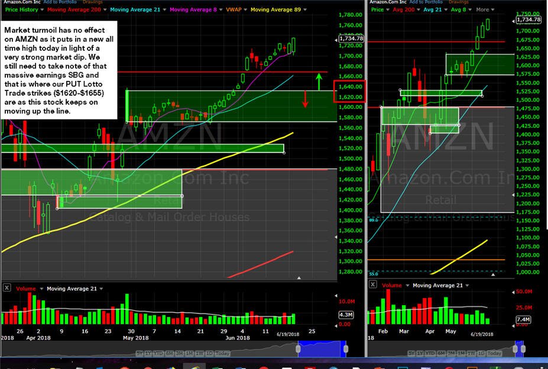This screenshot has width=548, height=369.
Task: Open the Drawings link in right chart
Action: (x=458, y=2)
